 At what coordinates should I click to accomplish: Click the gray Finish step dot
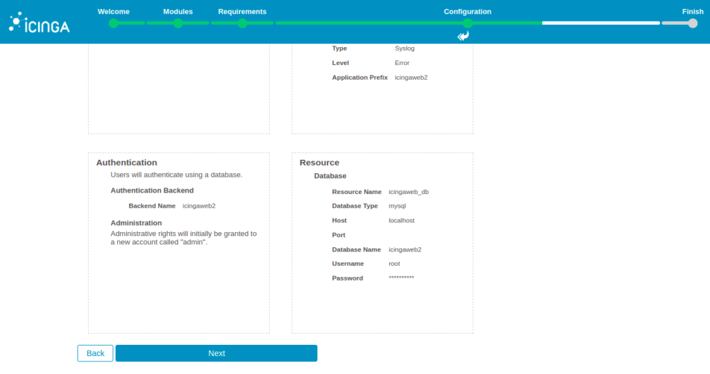pos(693,23)
